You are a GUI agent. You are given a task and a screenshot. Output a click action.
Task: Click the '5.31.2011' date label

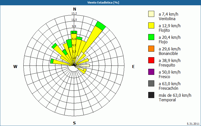click(193, 124)
